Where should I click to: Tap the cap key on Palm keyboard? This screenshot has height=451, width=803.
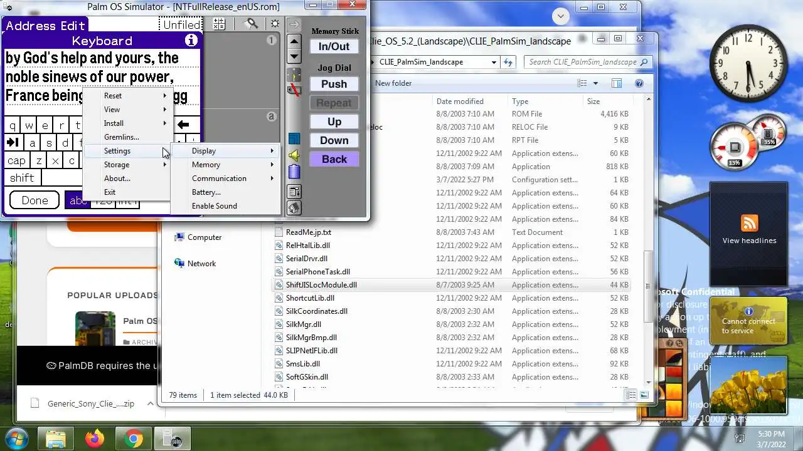coord(17,161)
